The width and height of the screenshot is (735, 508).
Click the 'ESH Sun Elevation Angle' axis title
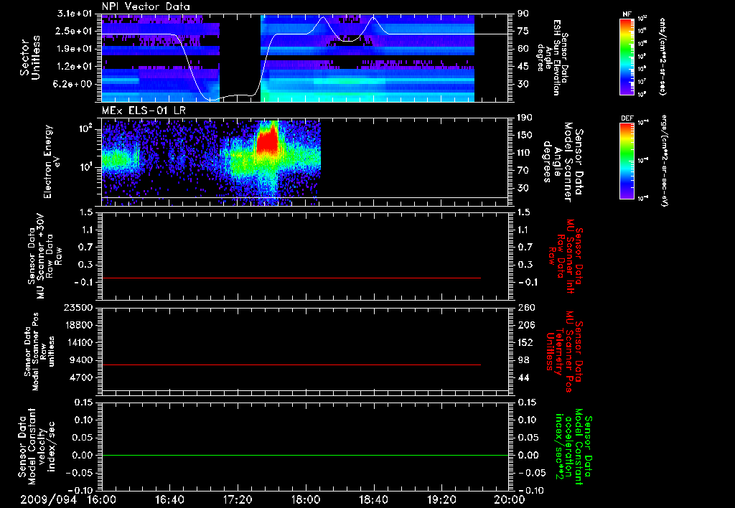point(552,57)
